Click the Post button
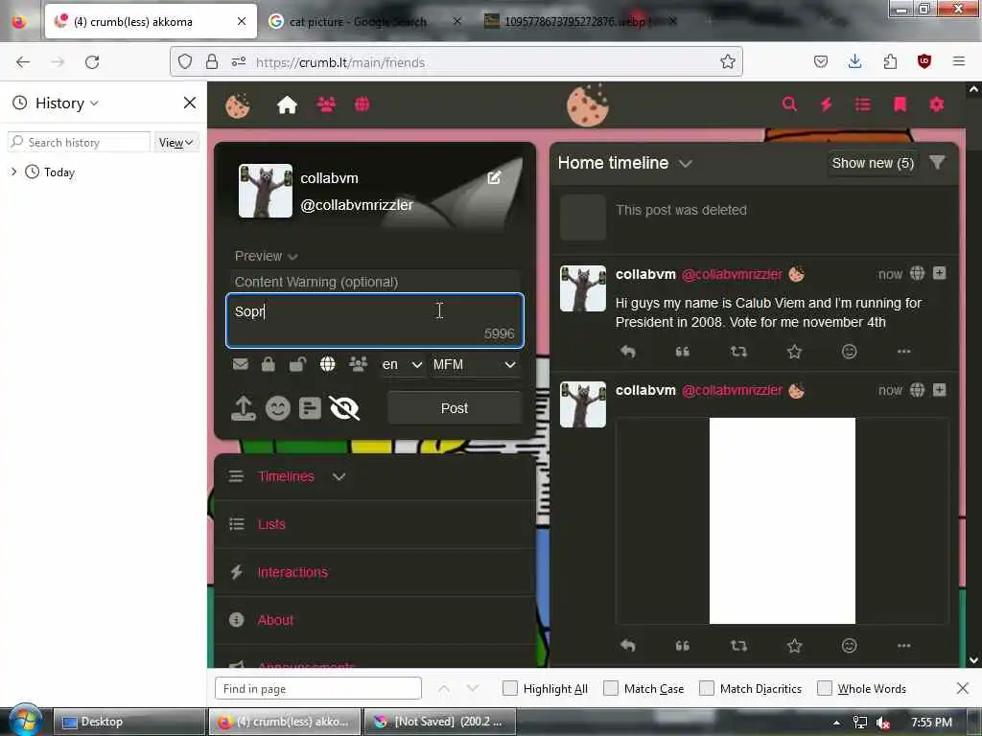982x736 pixels. pos(454,408)
